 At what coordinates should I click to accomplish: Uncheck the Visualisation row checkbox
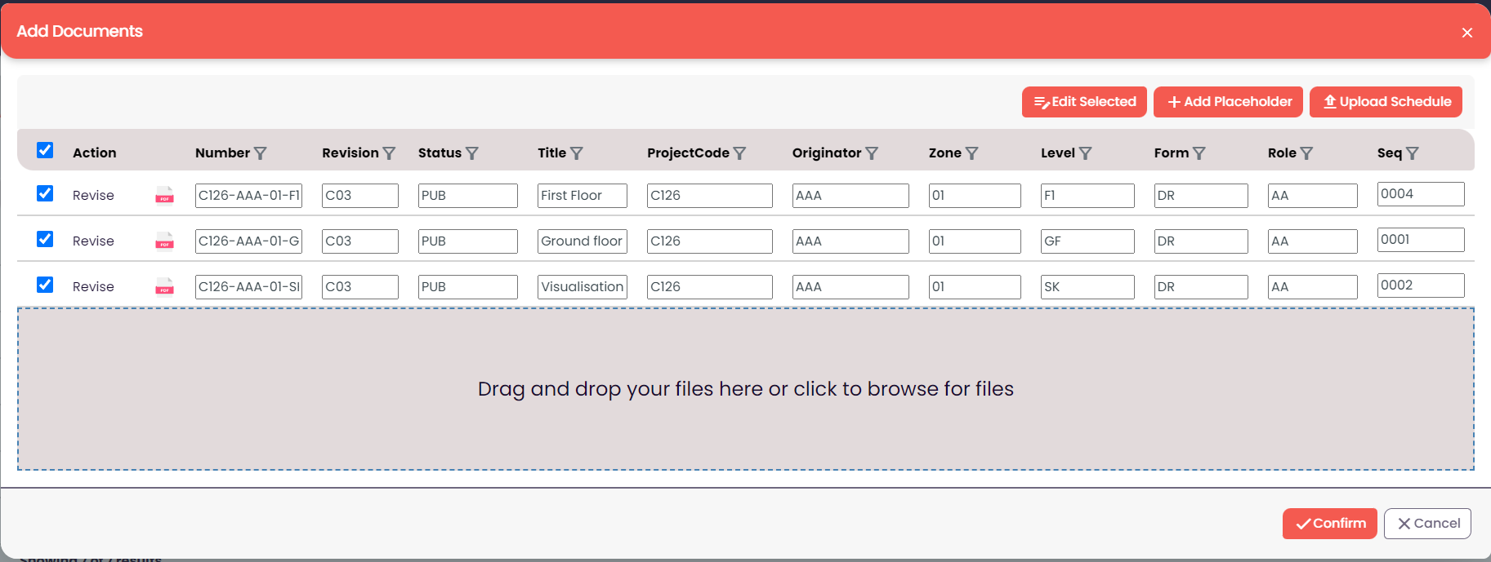tap(45, 285)
